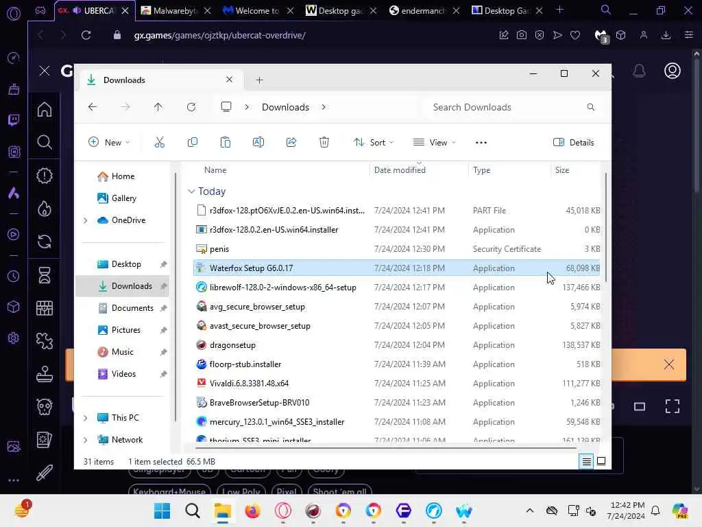Screen dimensions: 702x527
Task: Close the orange notification banner
Action: point(669,364)
